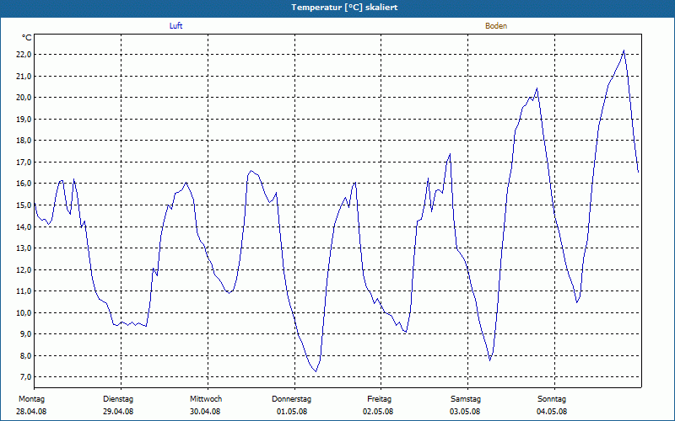Click the 13,0 y-axis value

24,248
